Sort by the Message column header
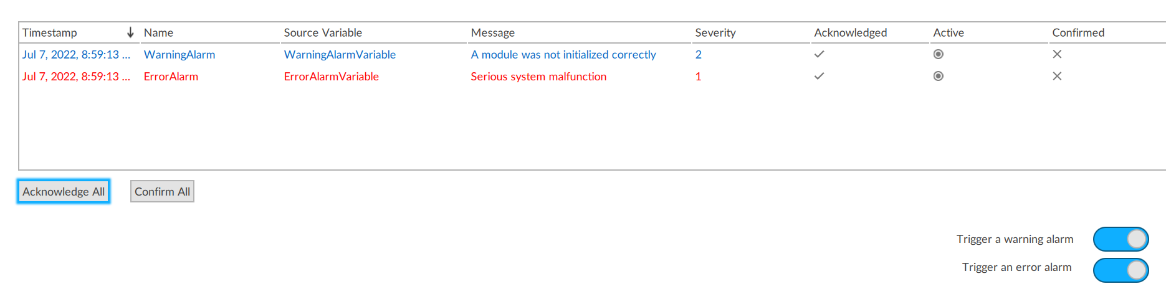The height and width of the screenshot is (289, 1166). point(492,32)
